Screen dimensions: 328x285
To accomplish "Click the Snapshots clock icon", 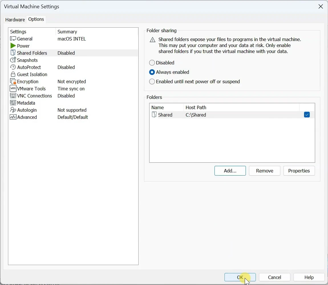I will [x=13, y=60].
